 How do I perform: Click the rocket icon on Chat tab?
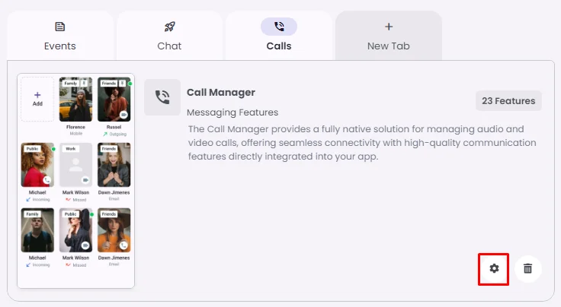click(169, 27)
